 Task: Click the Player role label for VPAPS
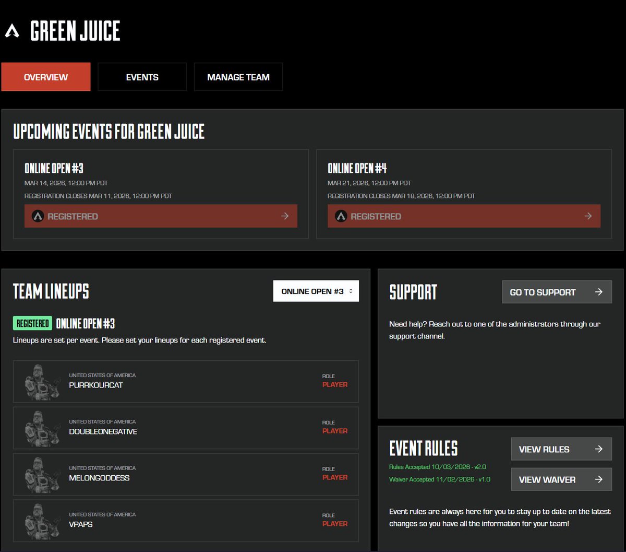point(335,524)
